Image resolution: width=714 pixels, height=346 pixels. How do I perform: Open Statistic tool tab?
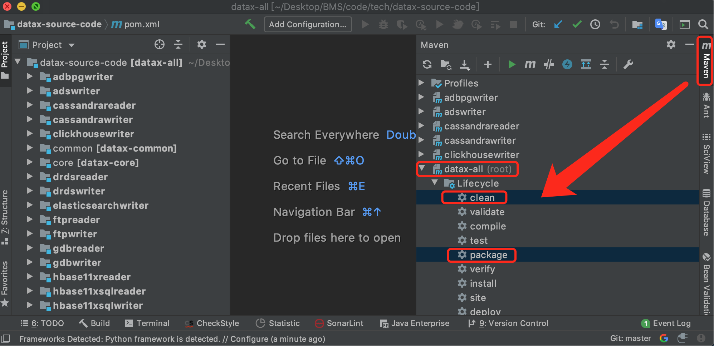click(278, 323)
